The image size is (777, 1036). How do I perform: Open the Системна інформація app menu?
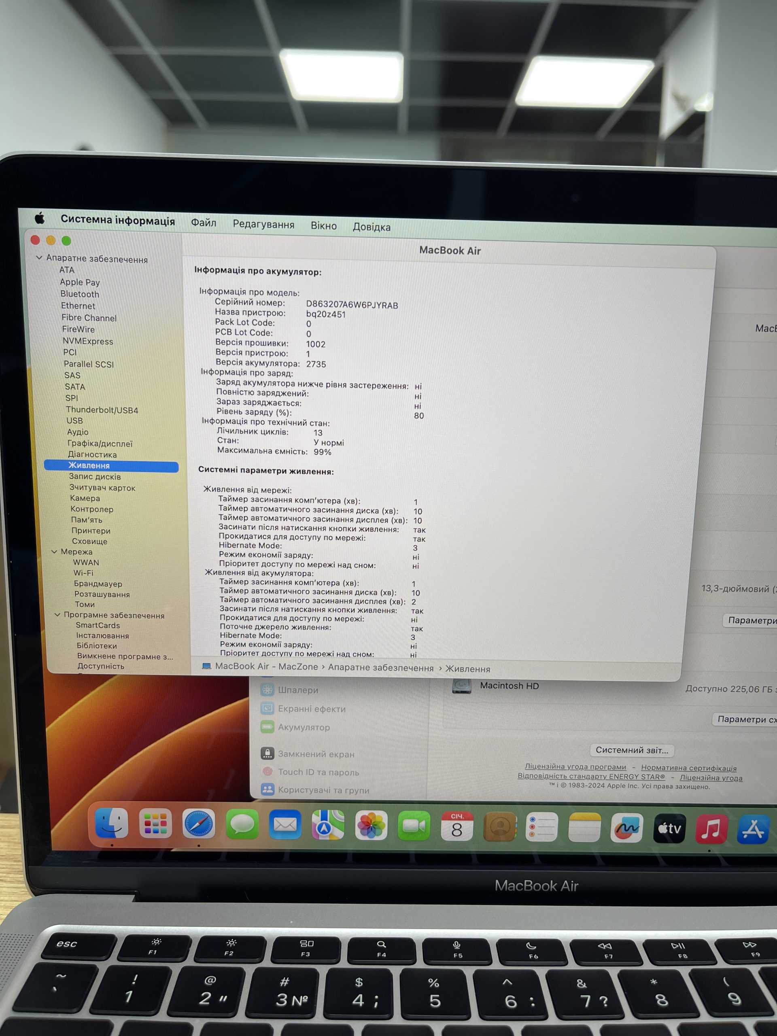[x=117, y=220]
